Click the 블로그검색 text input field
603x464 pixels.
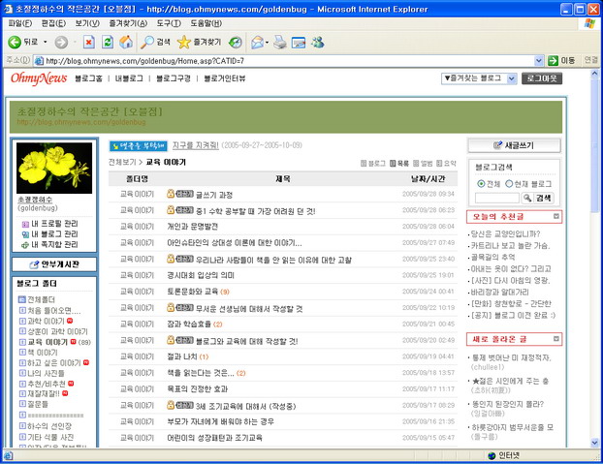[x=497, y=198]
